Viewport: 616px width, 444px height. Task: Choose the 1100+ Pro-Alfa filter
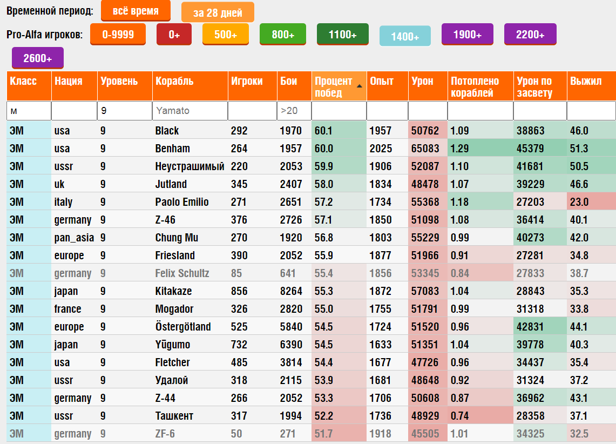pyautogui.click(x=343, y=35)
